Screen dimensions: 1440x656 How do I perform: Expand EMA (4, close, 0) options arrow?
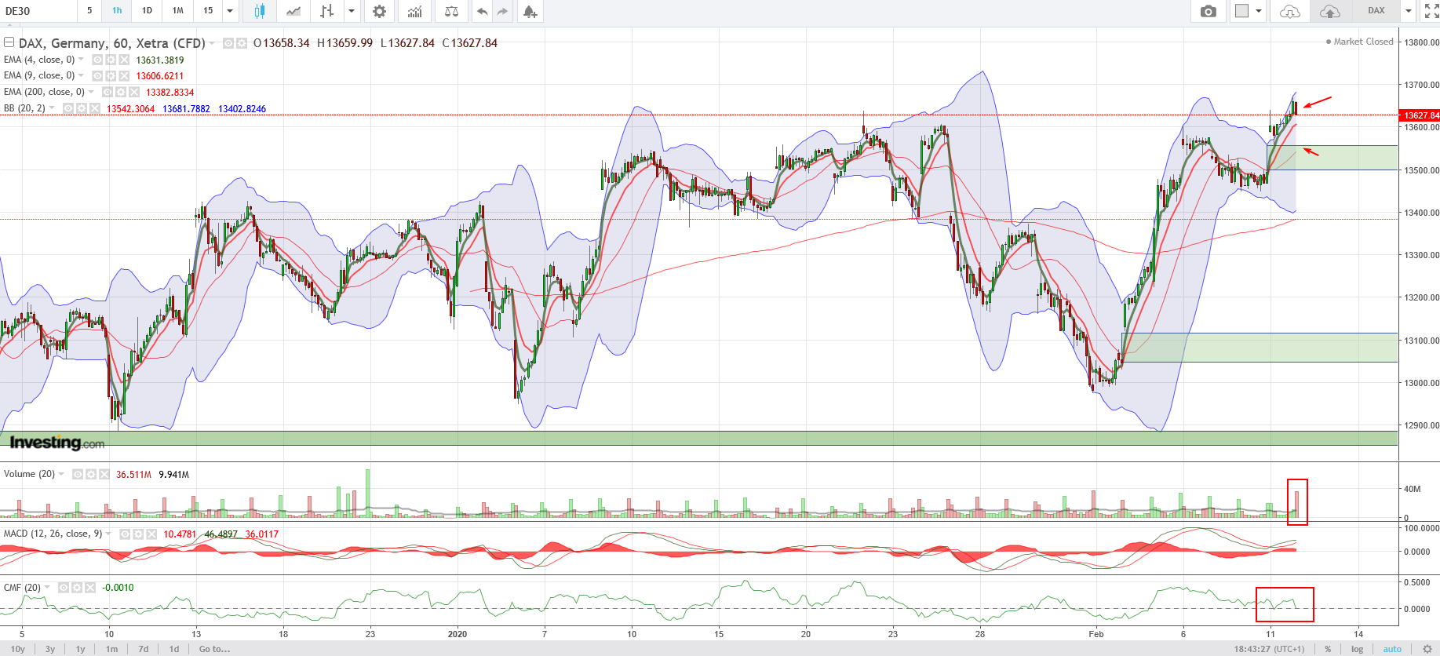[81, 60]
